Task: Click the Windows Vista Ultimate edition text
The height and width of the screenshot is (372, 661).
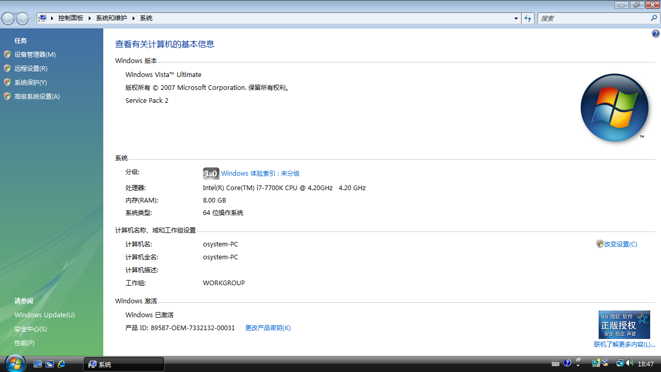Action: coord(163,74)
